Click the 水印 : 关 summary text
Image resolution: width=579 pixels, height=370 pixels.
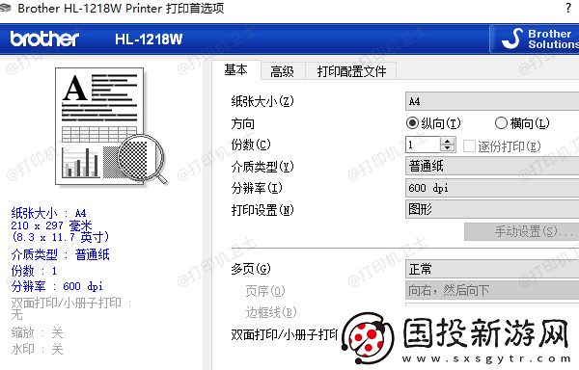click(37, 349)
